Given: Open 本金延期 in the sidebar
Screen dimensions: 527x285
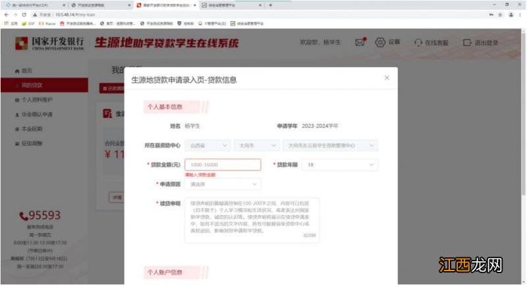Looking at the screenshot, I should tap(32, 129).
